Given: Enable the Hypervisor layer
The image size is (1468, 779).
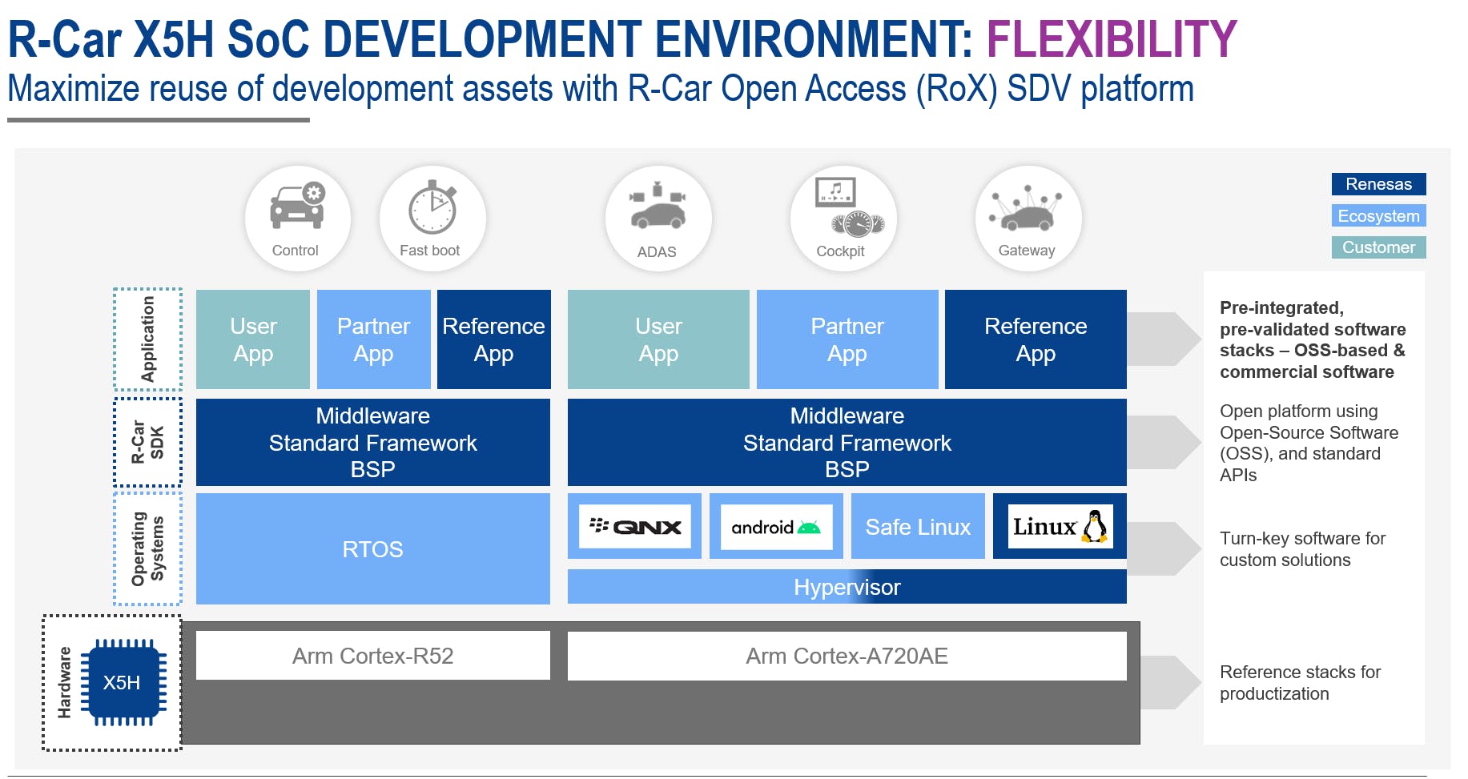Looking at the screenshot, I should click(x=847, y=587).
